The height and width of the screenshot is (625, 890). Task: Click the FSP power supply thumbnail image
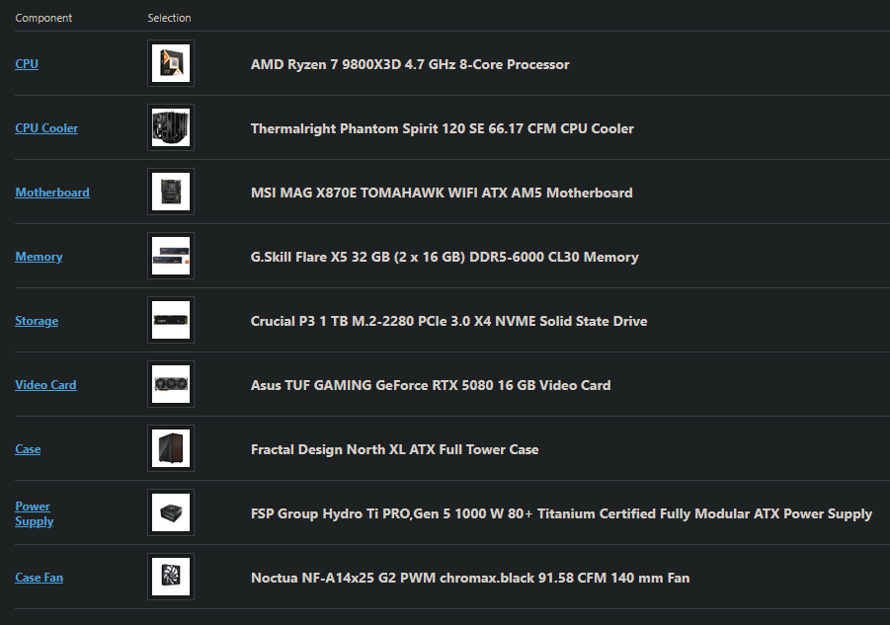pos(171,511)
